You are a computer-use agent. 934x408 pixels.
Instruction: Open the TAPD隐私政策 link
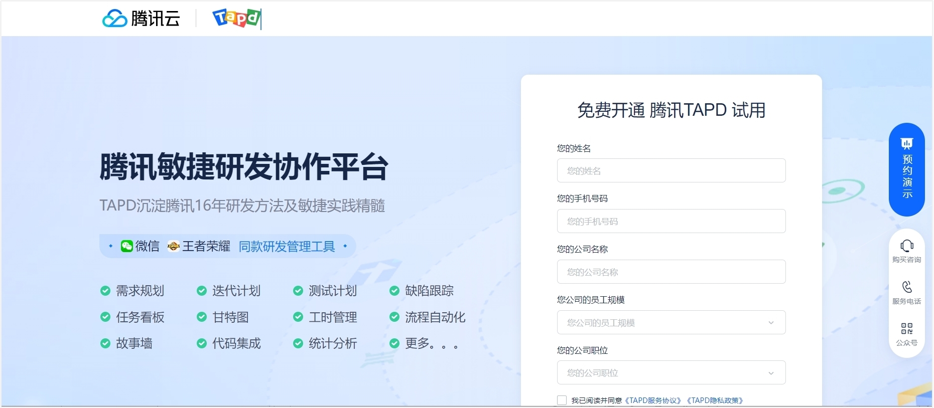[715, 400]
